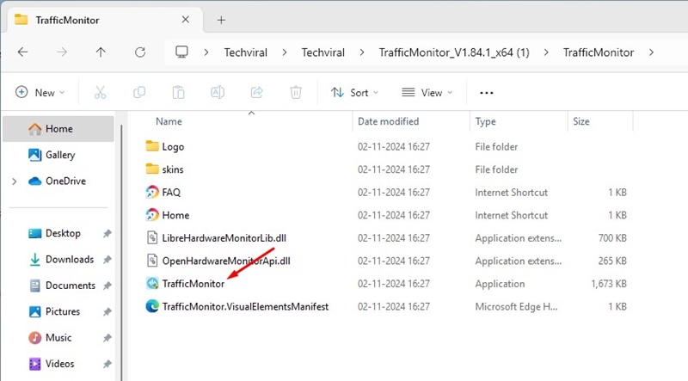The width and height of the screenshot is (688, 381).
Task: Click the Share icon in toolbar
Action: (x=256, y=93)
